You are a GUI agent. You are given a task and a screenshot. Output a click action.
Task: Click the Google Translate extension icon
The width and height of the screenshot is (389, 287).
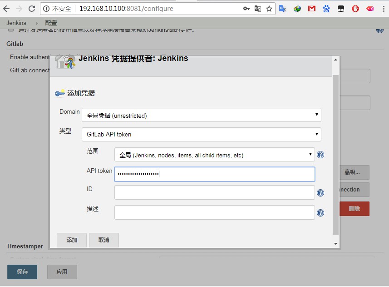[x=282, y=9]
